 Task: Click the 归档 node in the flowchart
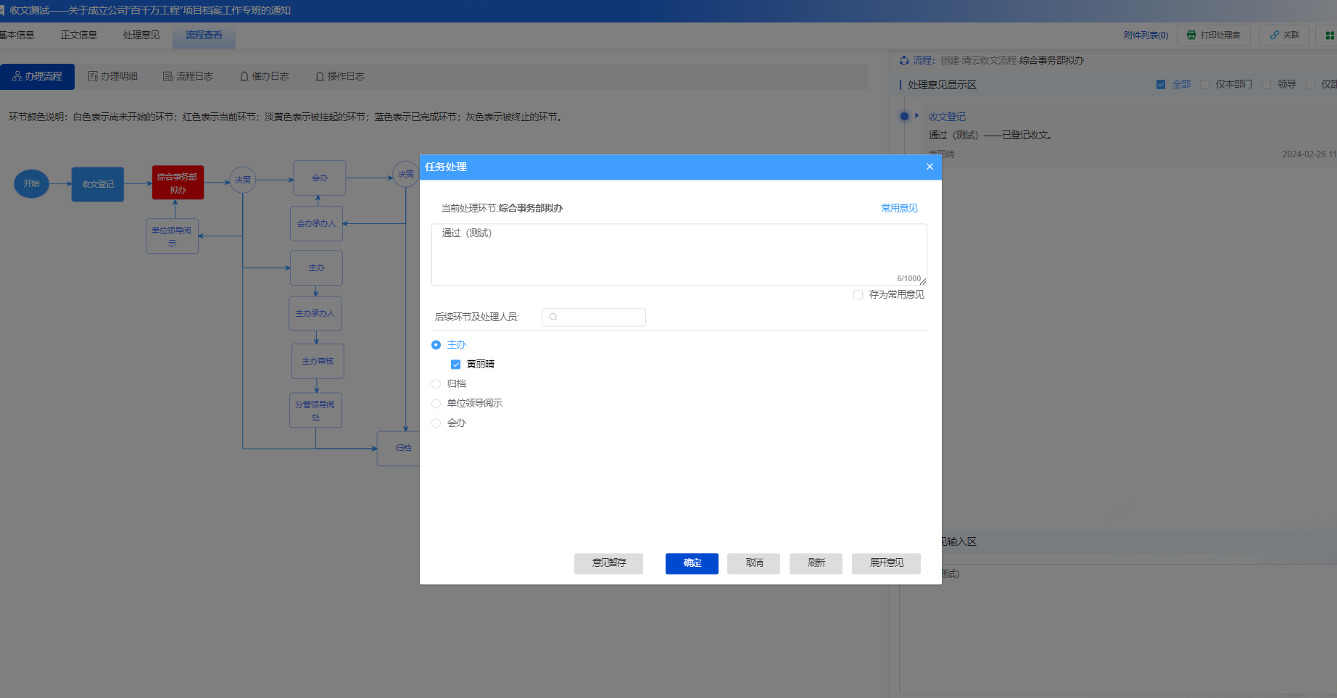pyautogui.click(x=400, y=448)
